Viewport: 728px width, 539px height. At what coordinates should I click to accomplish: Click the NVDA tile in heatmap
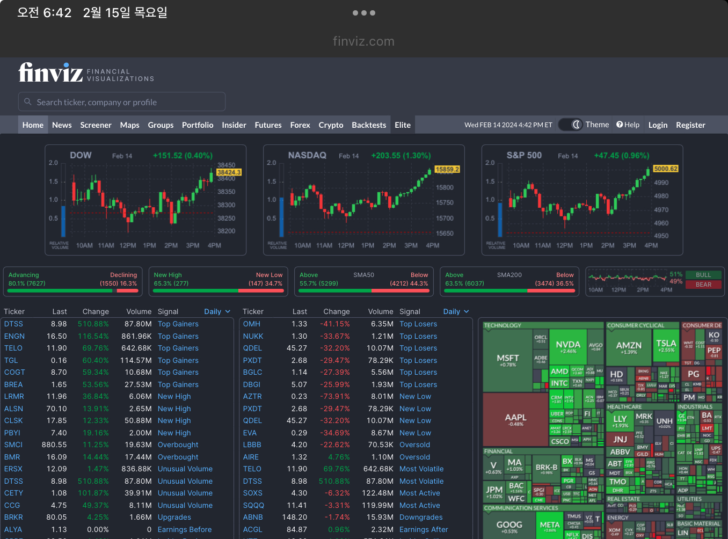click(x=568, y=347)
